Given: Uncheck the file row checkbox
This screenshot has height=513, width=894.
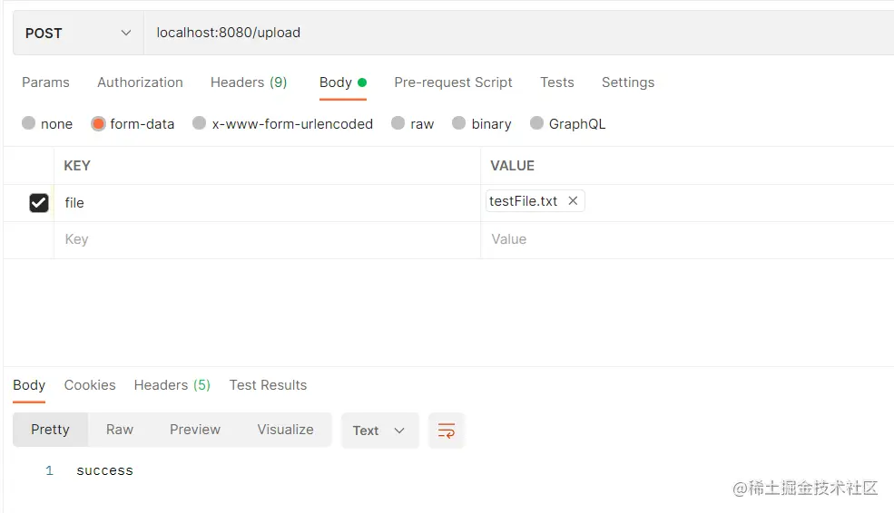Looking at the screenshot, I should (x=39, y=203).
